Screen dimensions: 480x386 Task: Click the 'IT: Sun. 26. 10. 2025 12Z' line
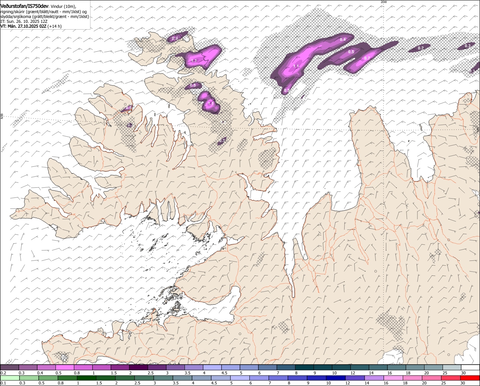tap(24, 22)
